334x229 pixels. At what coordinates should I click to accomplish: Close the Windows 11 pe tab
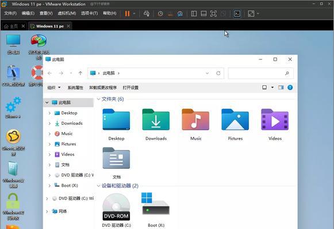click(68, 26)
